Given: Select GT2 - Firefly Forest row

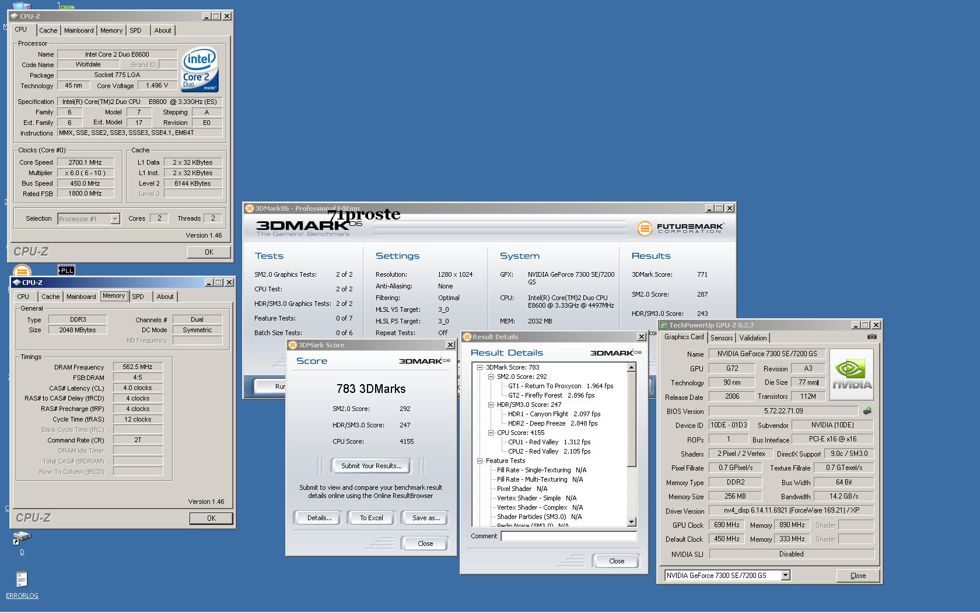Looking at the screenshot, I should click(x=551, y=395).
